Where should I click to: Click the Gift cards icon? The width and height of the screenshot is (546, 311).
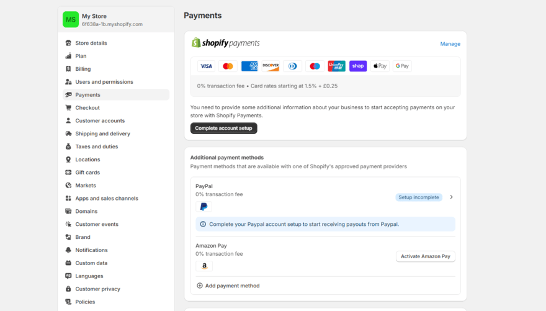68,173
